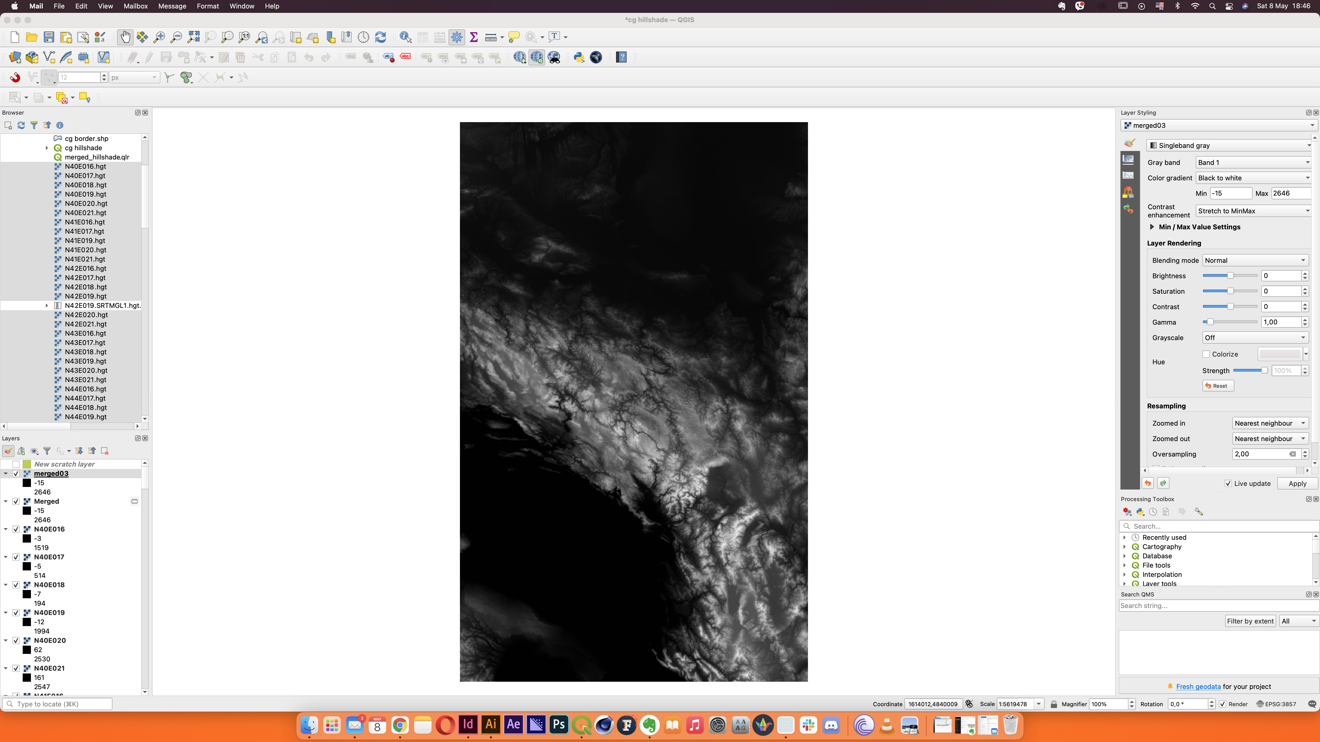Image resolution: width=1320 pixels, height=742 pixels.
Task: Toggle visibility of the N40E018 layer
Action: coord(16,585)
